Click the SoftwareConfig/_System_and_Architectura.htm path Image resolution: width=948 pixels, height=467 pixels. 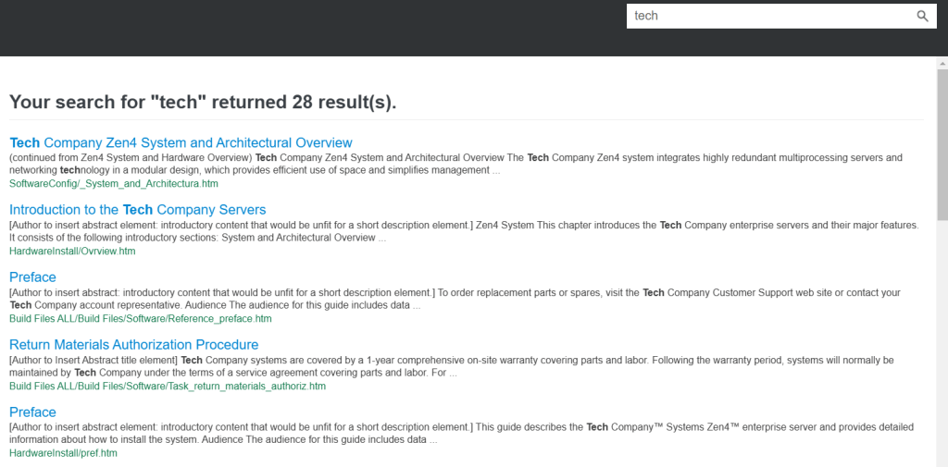coord(114,184)
